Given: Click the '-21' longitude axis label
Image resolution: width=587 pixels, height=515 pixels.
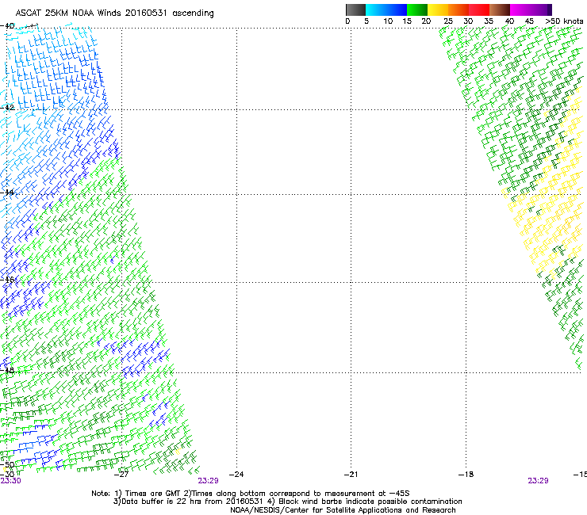Looking at the screenshot, I should pos(351,475).
